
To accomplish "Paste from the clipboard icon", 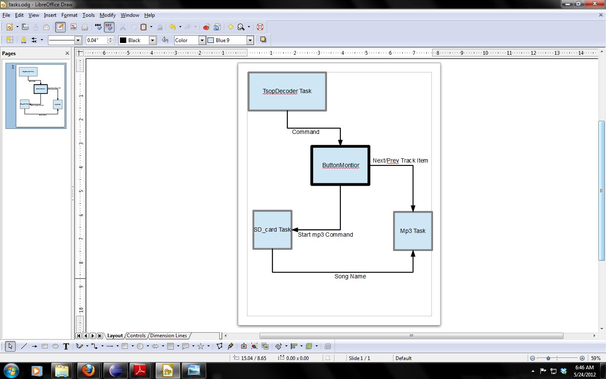I will pyautogui.click(x=144, y=27).
